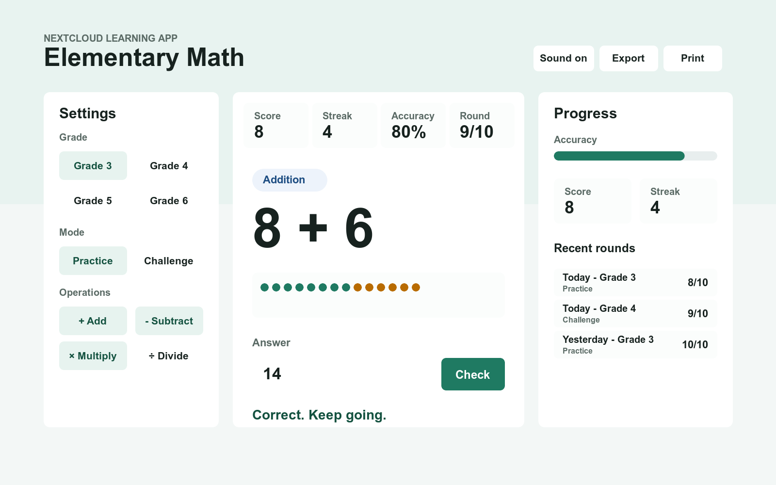This screenshot has width=776, height=485.
Task: Click the Settings heading
Action: tap(88, 113)
